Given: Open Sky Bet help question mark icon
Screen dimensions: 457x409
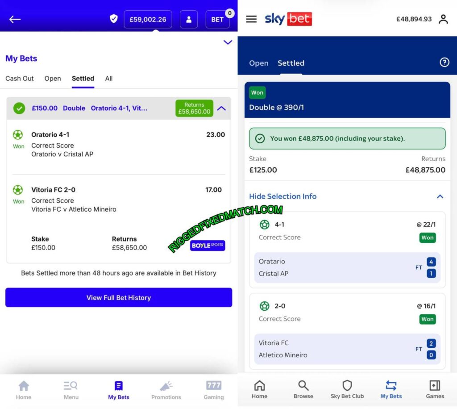Looking at the screenshot, I should tap(444, 63).
